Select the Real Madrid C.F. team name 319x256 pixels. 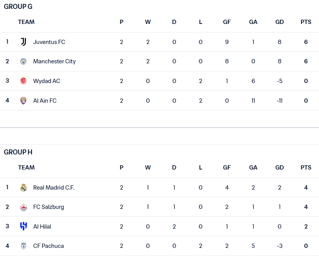pyautogui.click(x=54, y=188)
